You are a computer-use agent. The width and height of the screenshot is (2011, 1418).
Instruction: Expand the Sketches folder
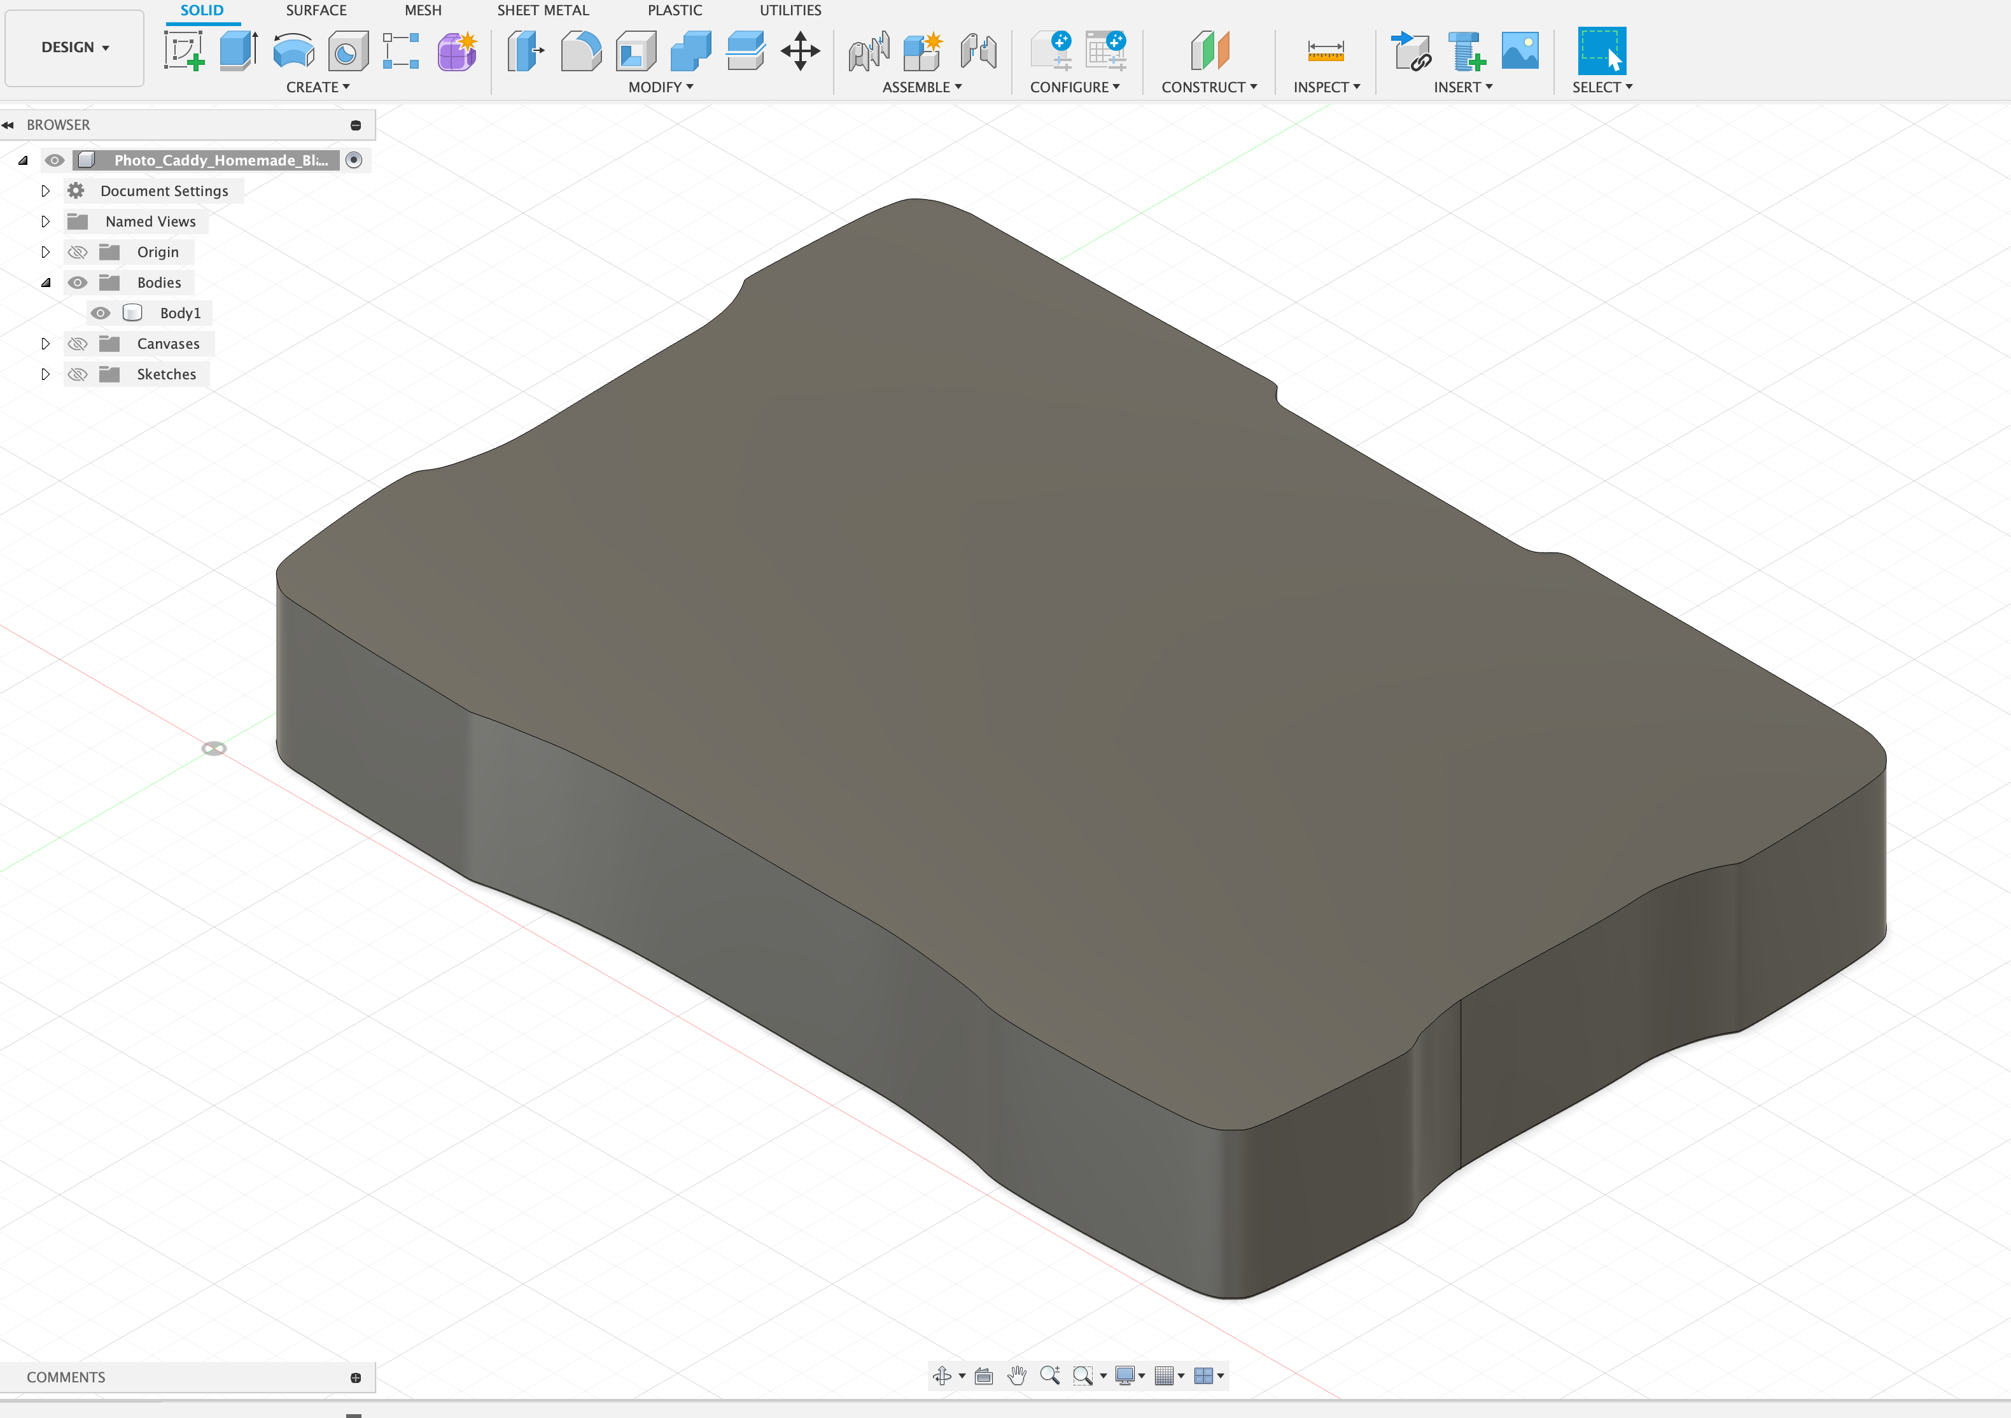(46, 375)
